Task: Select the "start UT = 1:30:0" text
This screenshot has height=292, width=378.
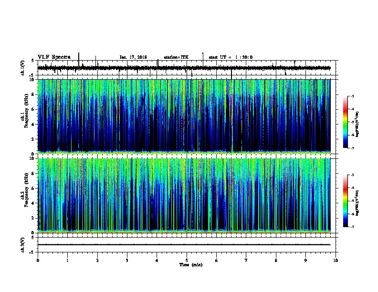Action: point(231,57)
